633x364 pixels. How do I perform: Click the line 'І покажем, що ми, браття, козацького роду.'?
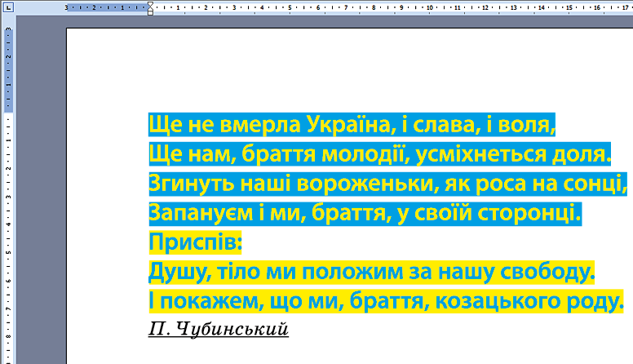point(386,301)
